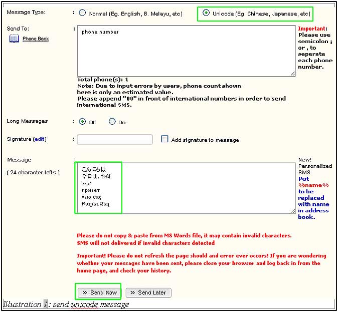Click the 'Send To:' label
Viewport: 338px width, 312px height.
point(18,29)
